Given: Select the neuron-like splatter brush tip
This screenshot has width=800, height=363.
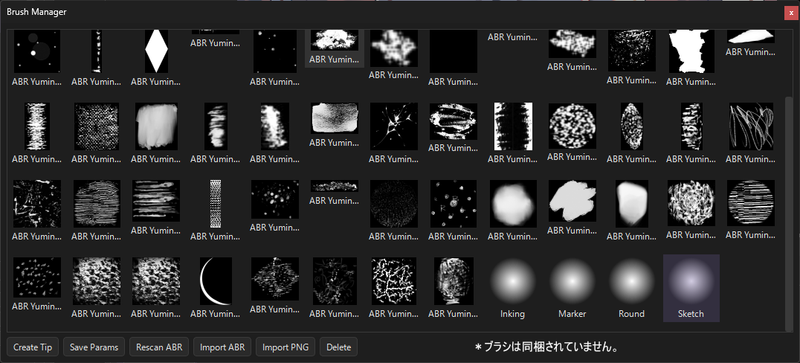Looking at the screenshot, I should (x=394, y=126).
